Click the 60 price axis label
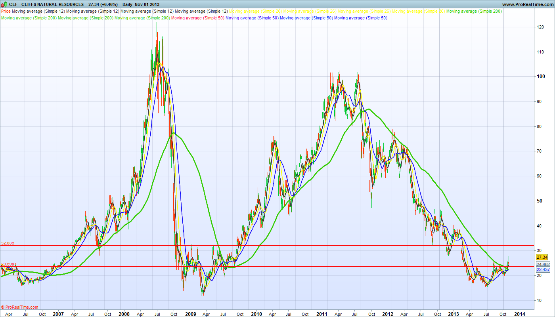 click(x=539, y=176)
